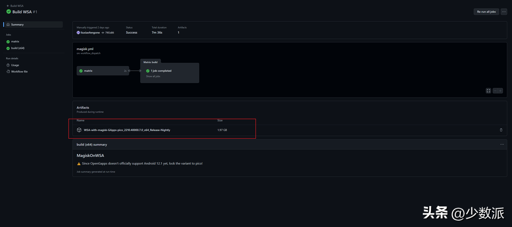Expand Show all jobs in matrix build
Viewport: 512px width, 227px height.
point(153,77)
